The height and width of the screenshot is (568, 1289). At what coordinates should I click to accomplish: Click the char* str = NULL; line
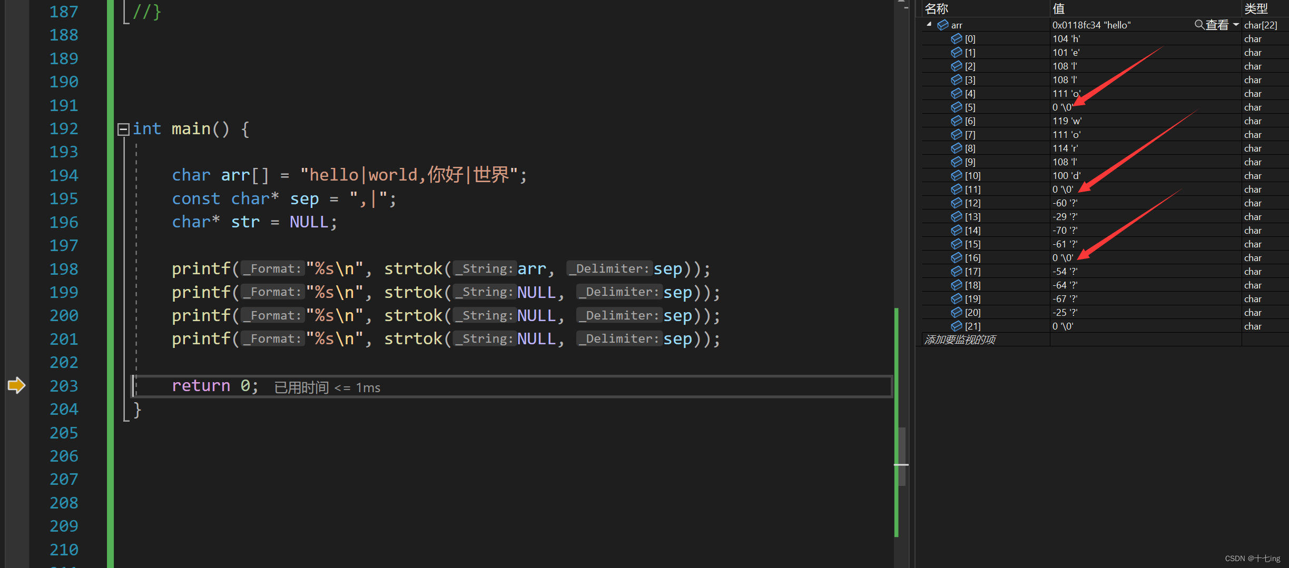click(254, 222)
